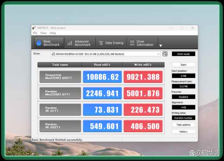Click the TxBENCH app icon in title bar
Viewport: 224px width, 161px height.
(34, 28)
